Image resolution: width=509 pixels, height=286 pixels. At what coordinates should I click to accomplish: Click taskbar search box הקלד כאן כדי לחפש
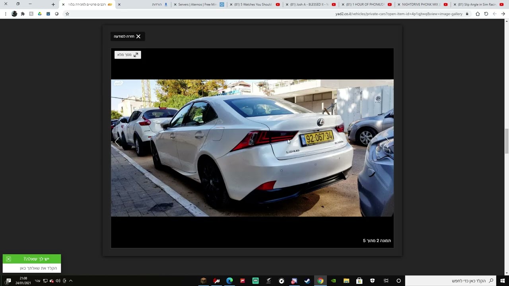click(x=451, y=281)
